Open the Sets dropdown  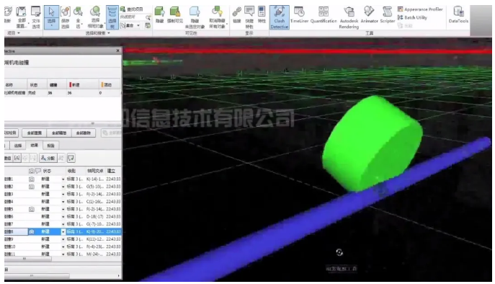point(130,25)
